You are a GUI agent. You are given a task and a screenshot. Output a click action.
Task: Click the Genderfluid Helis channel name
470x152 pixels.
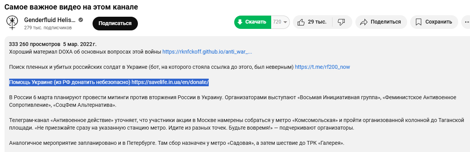(x=50, y=20)
